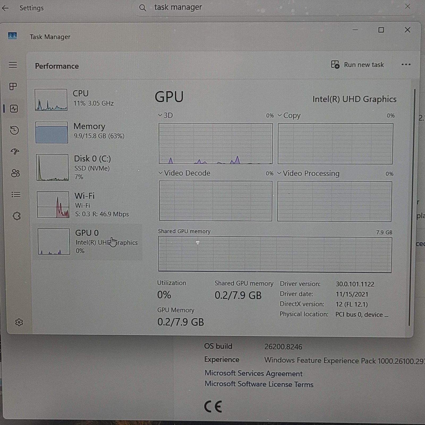Click the Disk 0 mini graph thumbnail
The image size is (425, 425).
[x=52, y=167]
